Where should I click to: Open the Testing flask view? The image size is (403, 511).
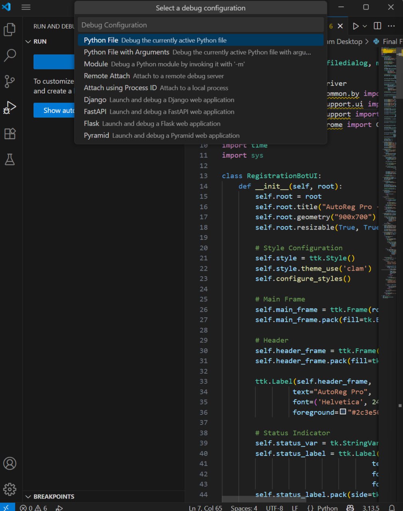pos(10,159)
